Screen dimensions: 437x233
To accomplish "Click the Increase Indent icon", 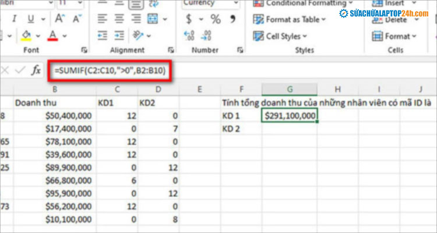I will tap(119, 36).
